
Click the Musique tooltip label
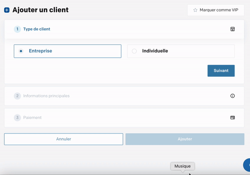[182, 166]
